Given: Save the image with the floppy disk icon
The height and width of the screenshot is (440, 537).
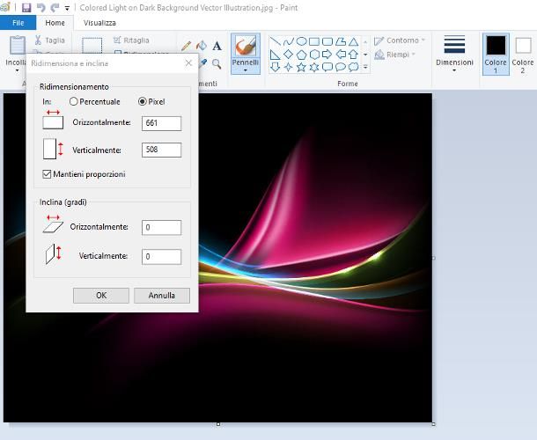Looking at the screenshot, I should click(x=26, y=8).
